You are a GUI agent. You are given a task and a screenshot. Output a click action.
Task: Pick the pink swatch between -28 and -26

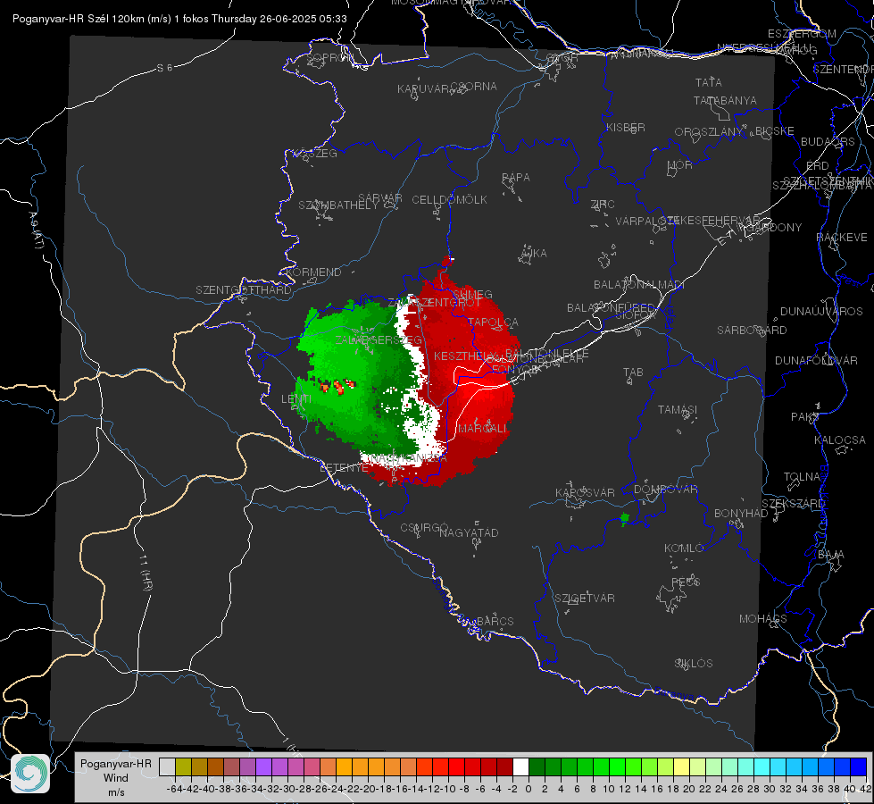coord(312,766)
